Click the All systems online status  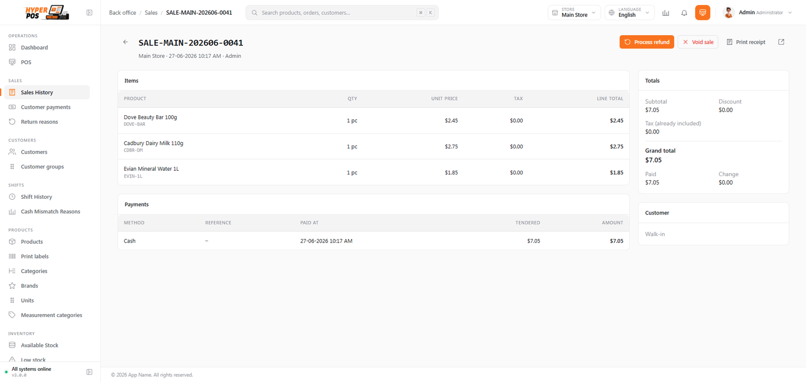pyautogui.click(x=31, y=369)
